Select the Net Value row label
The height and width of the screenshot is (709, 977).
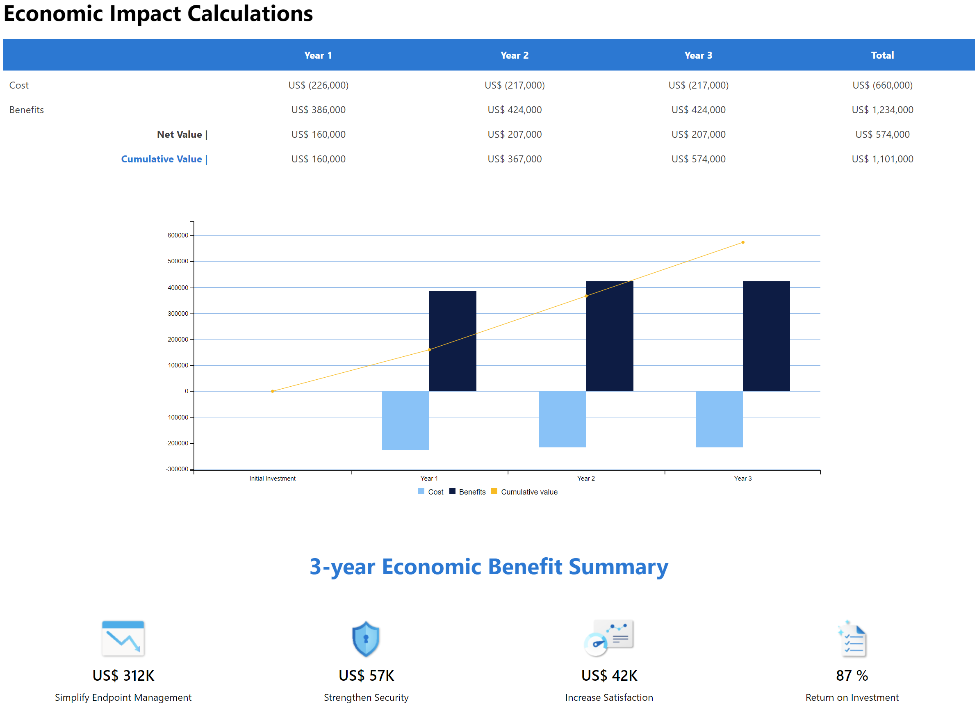pyautogui.click(x=182, y=135)
